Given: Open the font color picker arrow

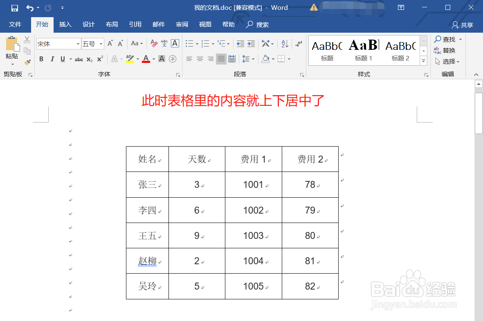Looking at the screenshot, I should coord(153,59).
